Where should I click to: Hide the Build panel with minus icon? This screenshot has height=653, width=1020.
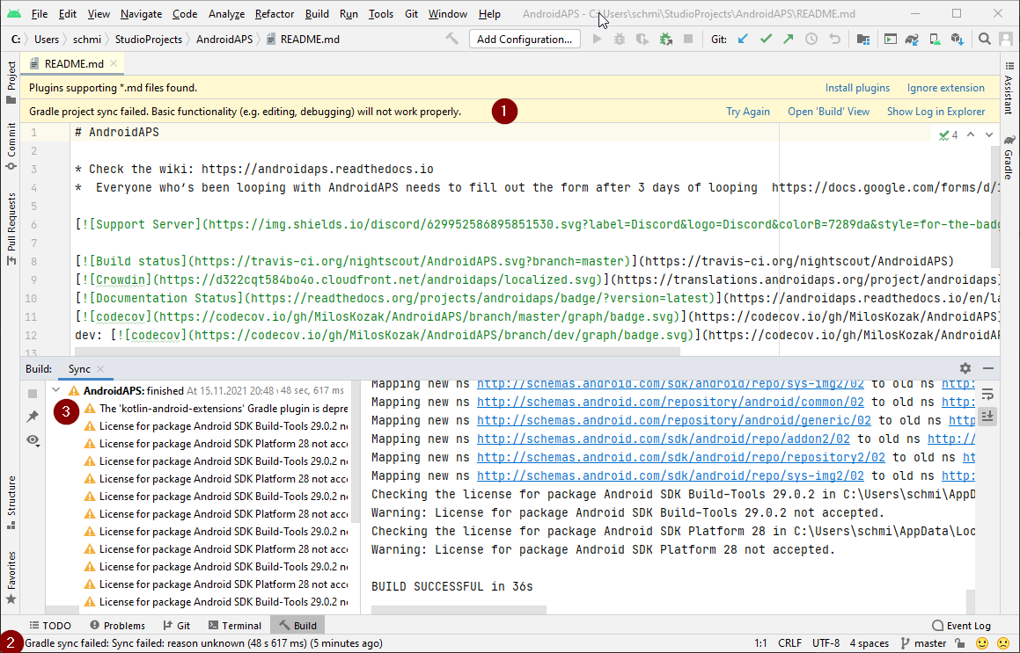(988, 368)
